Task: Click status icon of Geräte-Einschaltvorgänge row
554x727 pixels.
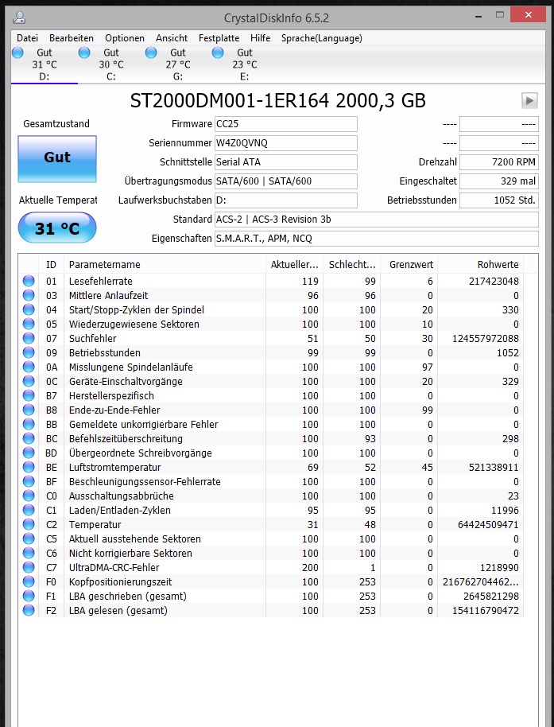Action: [29, 381]
